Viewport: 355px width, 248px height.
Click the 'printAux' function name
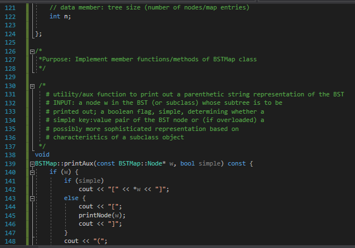click(79, 163)
